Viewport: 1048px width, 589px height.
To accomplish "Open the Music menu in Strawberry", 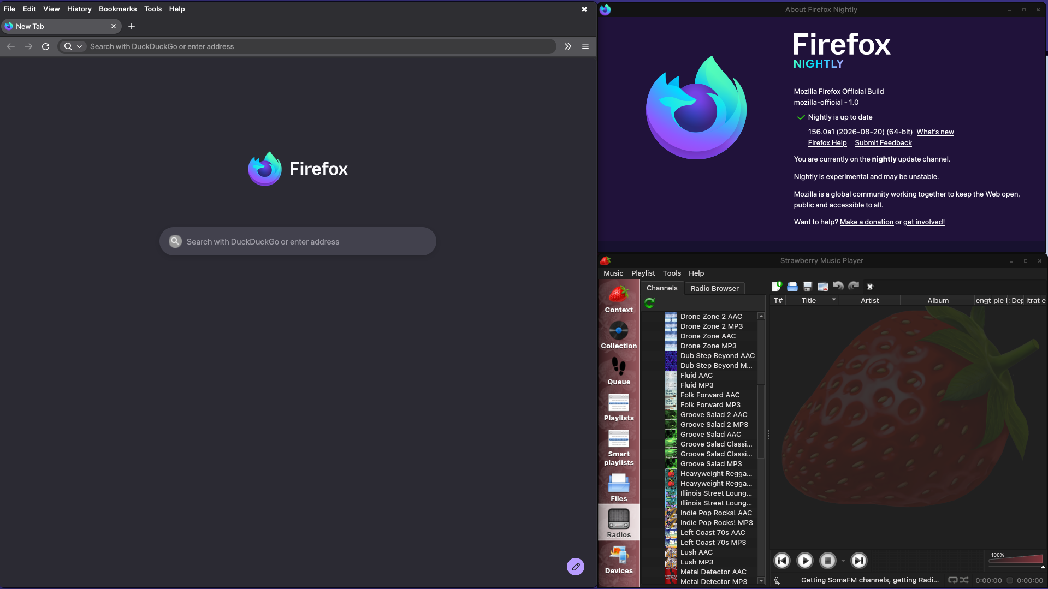I will (613, 273).
